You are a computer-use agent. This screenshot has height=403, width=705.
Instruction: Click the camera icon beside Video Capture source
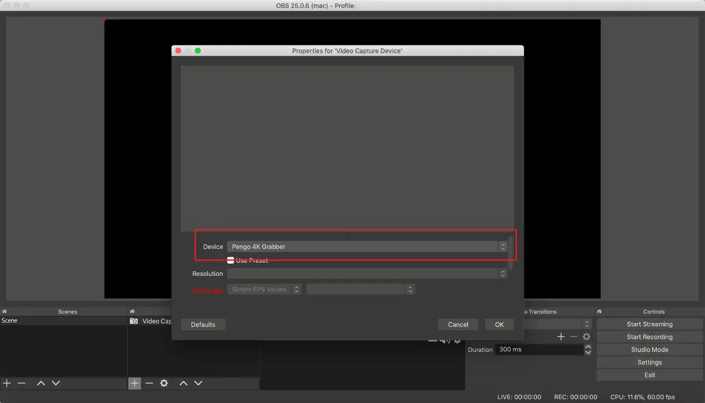tap(133, 321)
